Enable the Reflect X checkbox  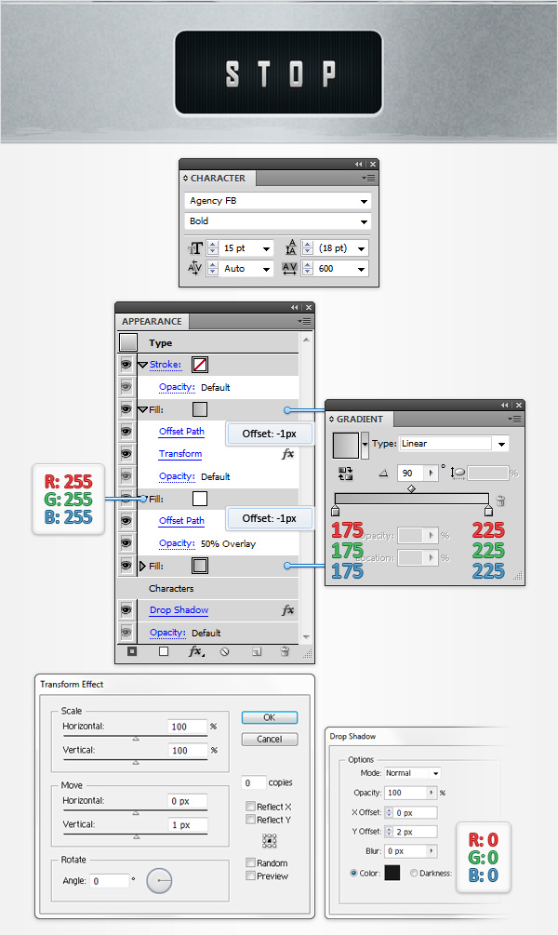point(250,807)
